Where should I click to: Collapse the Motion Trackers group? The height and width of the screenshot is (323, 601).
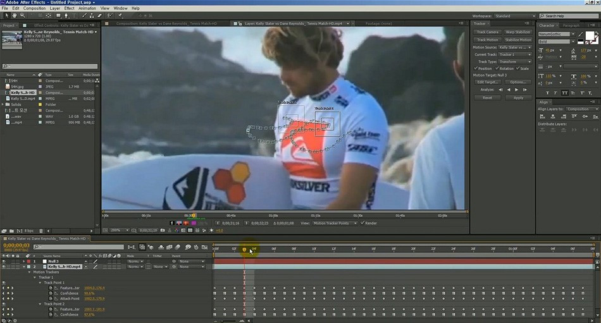30,272
